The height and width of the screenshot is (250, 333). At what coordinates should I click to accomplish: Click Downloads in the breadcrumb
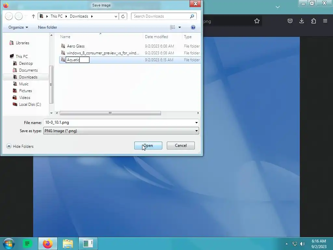[x=79, y=16]
